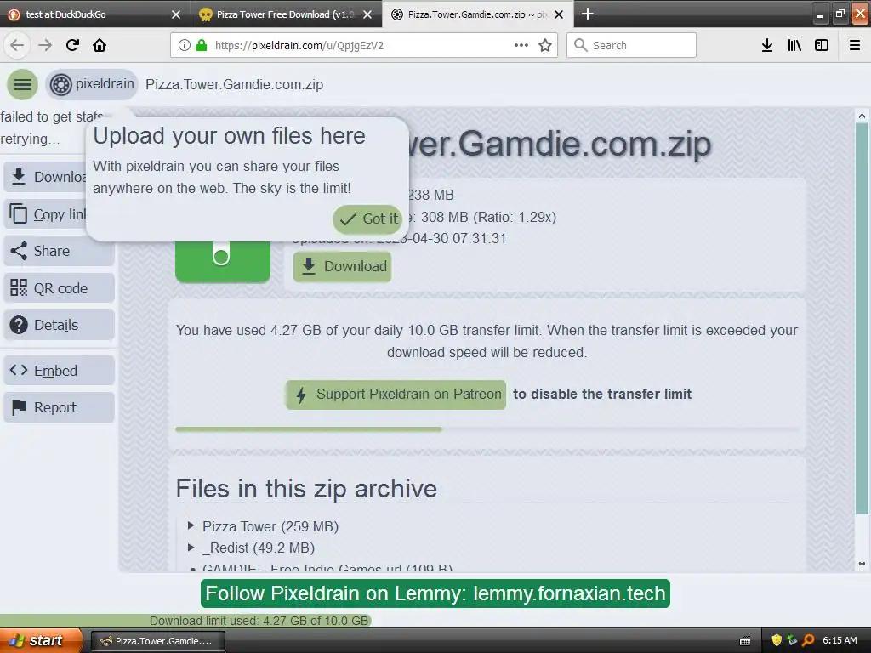The height and width of the screenshot is (653, 871).
Task: Click the browser Search field
Action: click(632, 45)
